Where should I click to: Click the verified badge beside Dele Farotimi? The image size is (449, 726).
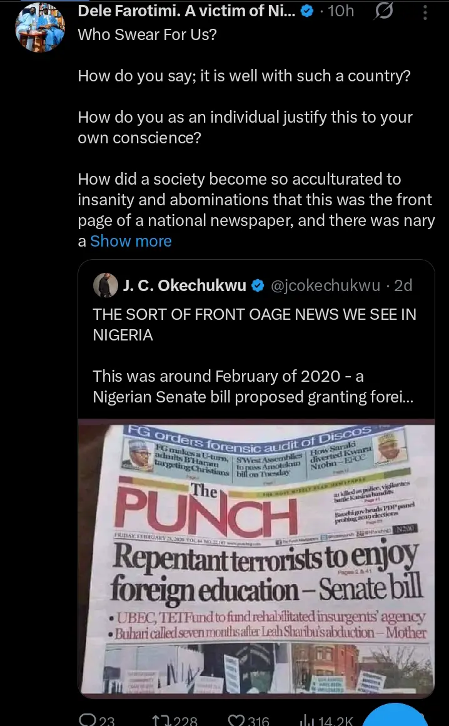(307, 12)
